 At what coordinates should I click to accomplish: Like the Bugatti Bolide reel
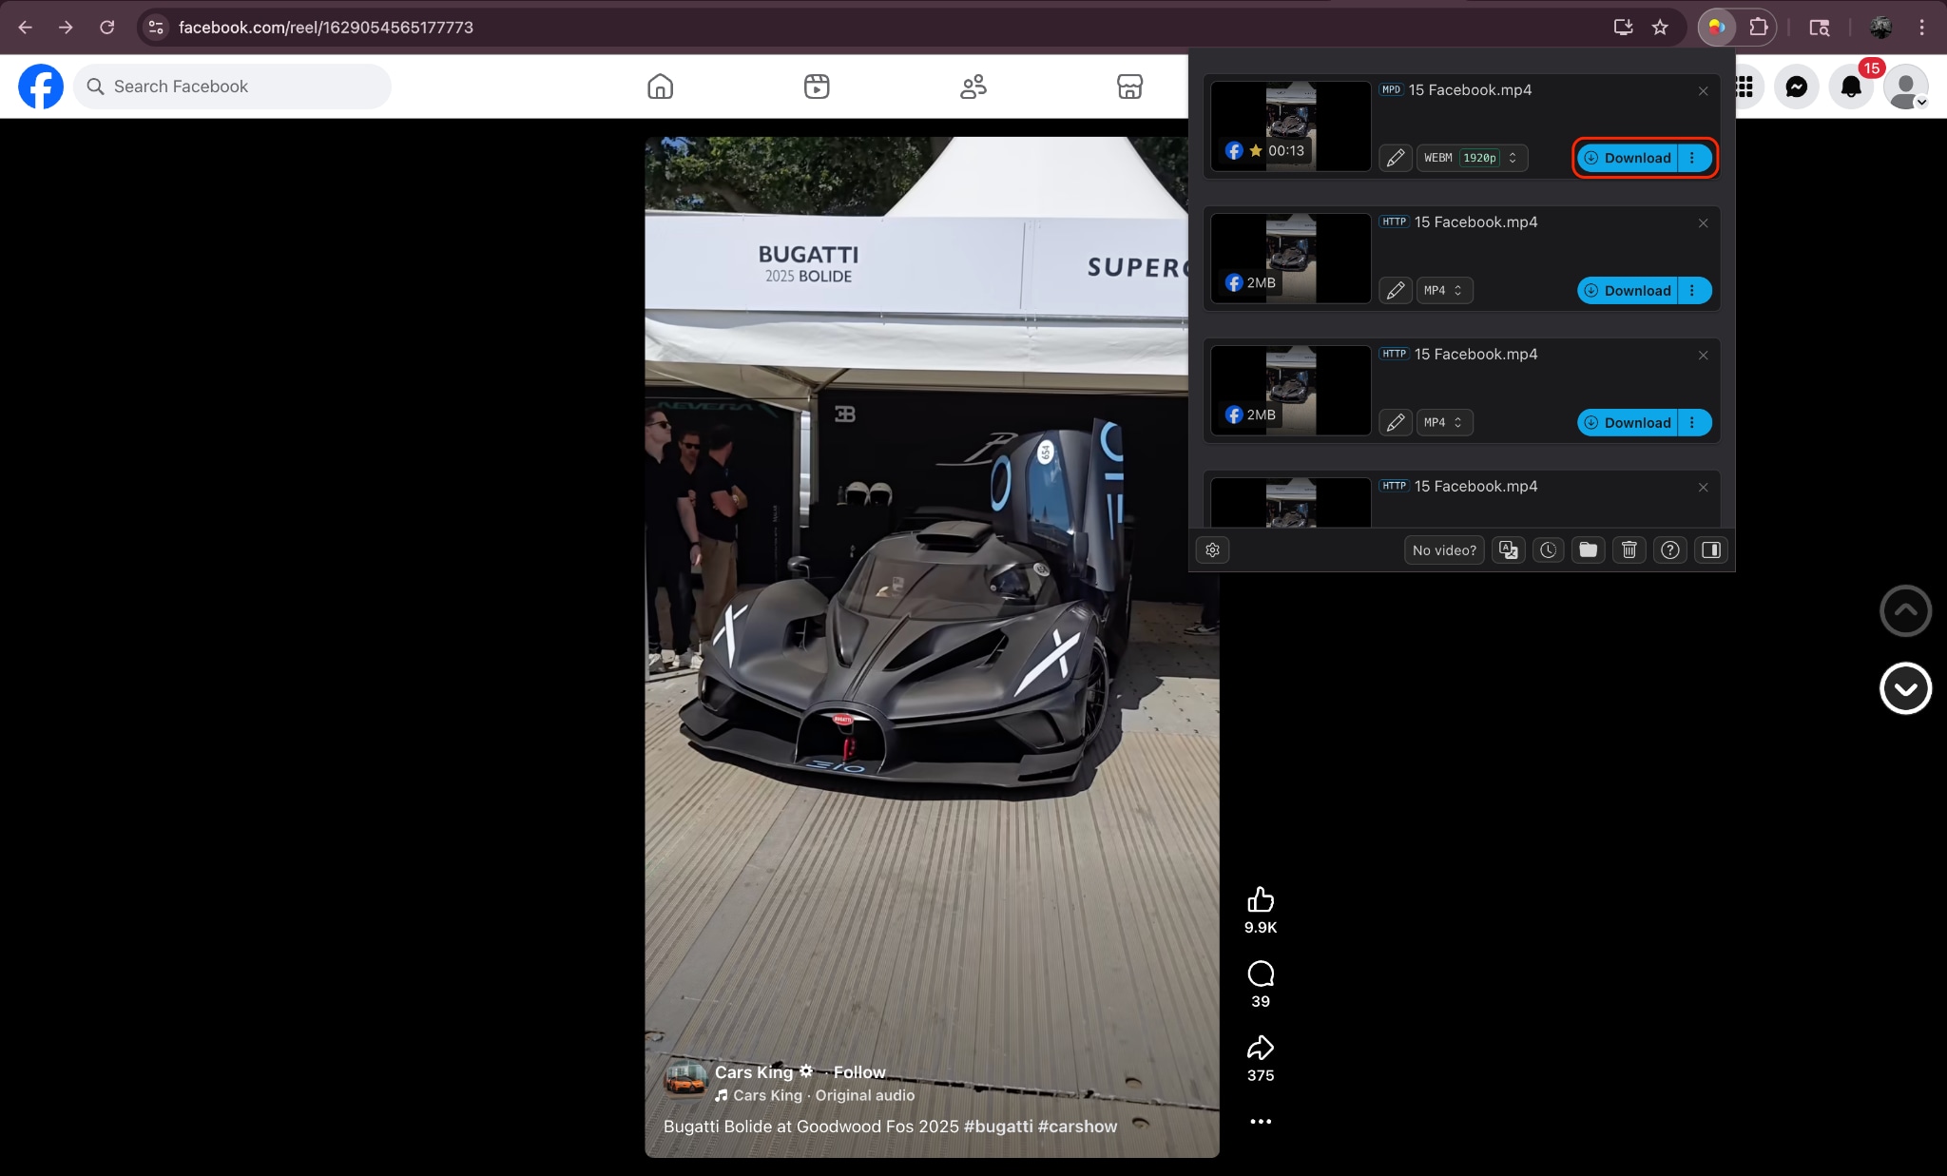point(1261,899)
